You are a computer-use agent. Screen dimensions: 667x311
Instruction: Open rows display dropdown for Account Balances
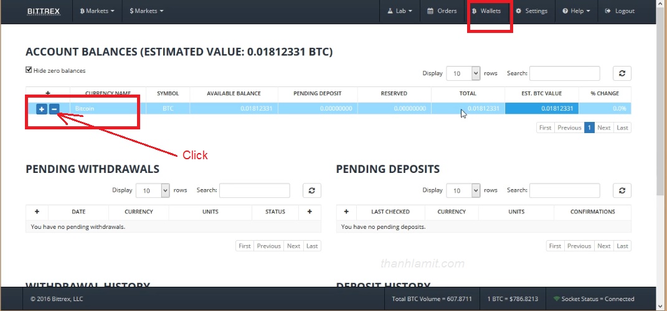[463, 73]
